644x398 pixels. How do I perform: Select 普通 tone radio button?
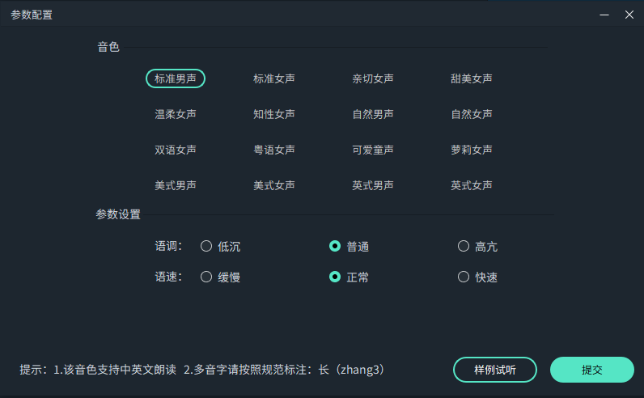point(335,246)
